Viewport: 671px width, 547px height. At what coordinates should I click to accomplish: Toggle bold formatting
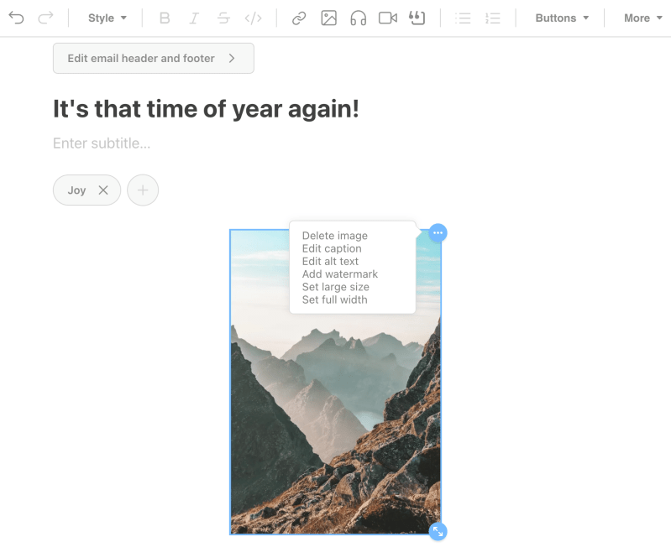(x=165, y=18)
